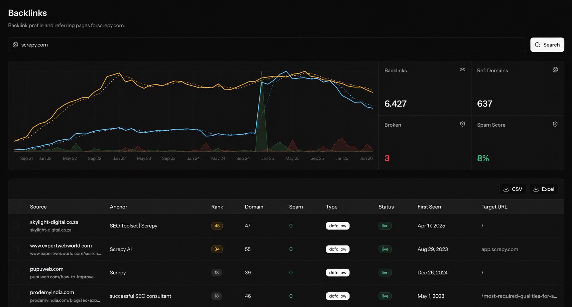The width and height of the screenshot is (572, 307).
Task: Click domain value 47 in skylight-digital row
Action: [248, 226]
